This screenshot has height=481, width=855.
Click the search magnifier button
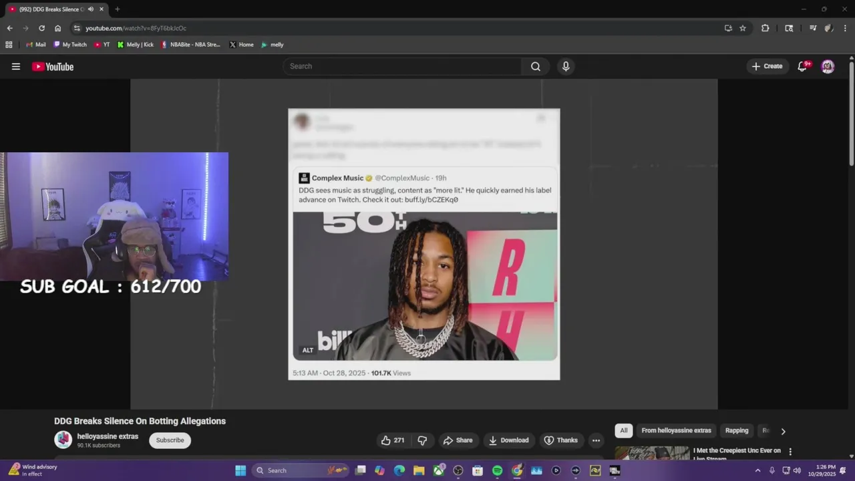click(x=536, y=66)
